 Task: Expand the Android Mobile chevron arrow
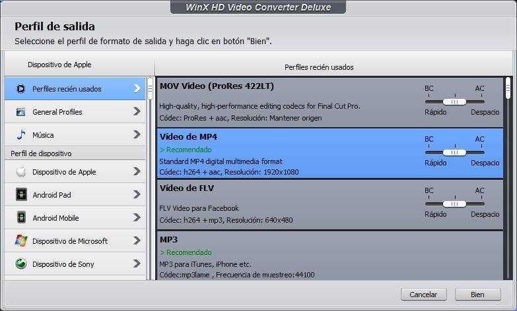tap(137, 217)
